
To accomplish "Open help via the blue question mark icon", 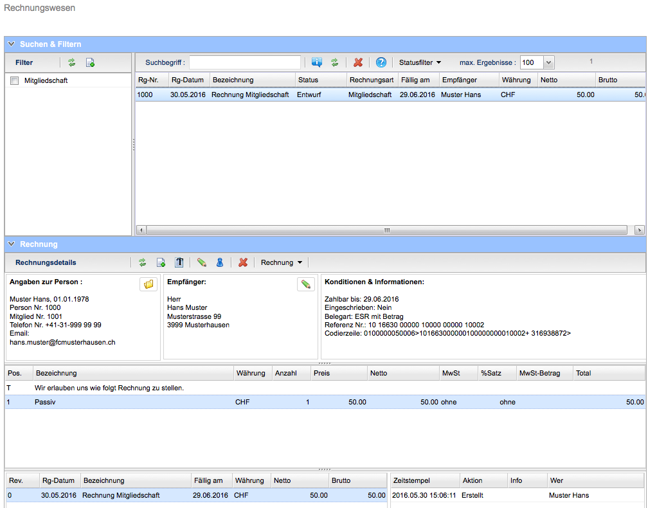I will tap(381, 62).
